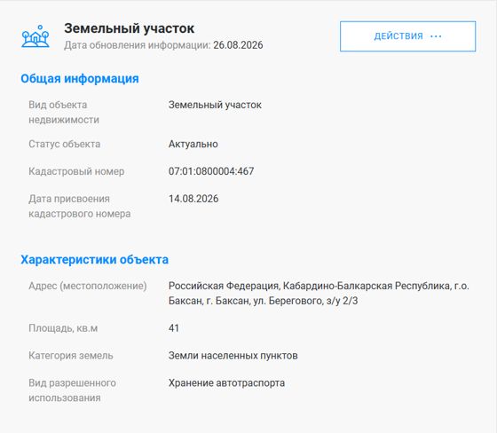Click label Категория земель
This screenshot has width=497, height=433.
[71, 355]
